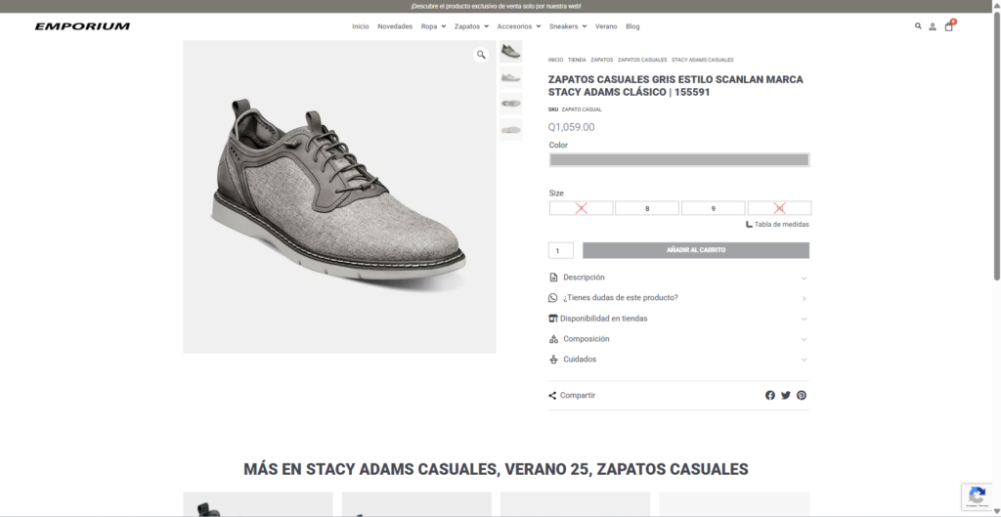Click the Descripción document icon
The image size is (1001, 517).
click(553, 278)
